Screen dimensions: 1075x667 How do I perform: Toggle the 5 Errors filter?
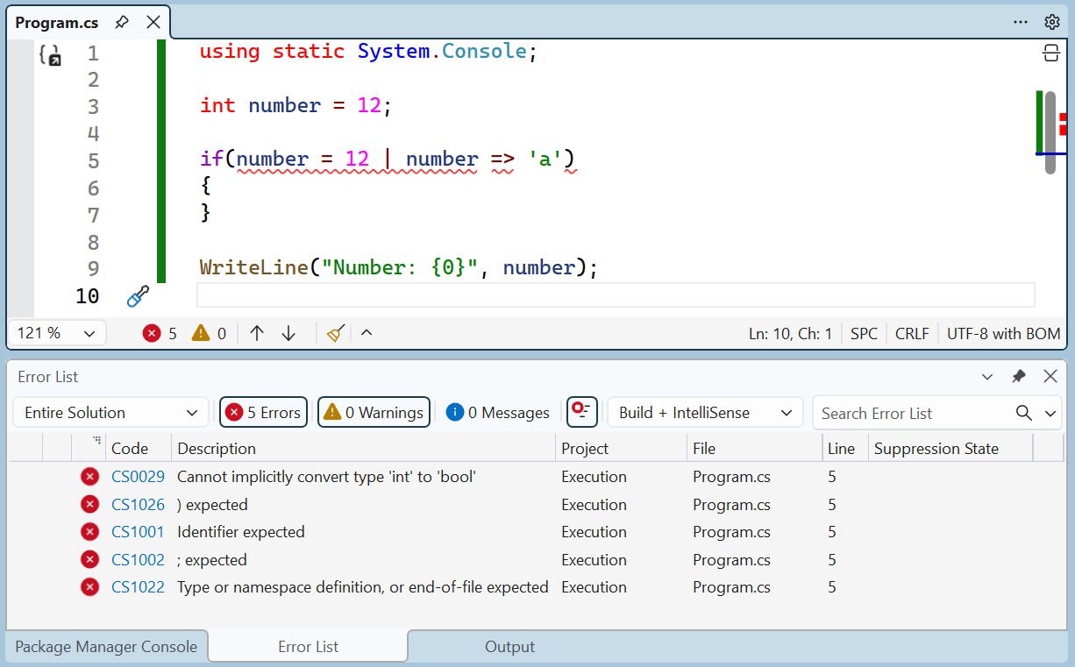click(x=263, y=412)
